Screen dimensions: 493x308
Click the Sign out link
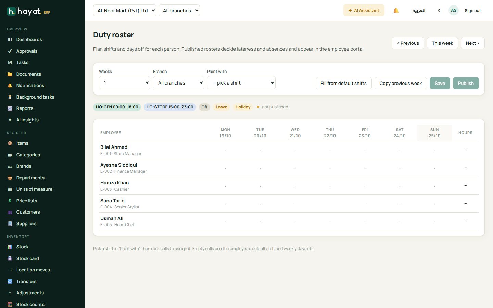[x=473, y=11]
